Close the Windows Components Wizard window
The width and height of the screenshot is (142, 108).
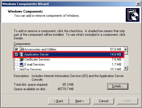click(x=138, y=4)
